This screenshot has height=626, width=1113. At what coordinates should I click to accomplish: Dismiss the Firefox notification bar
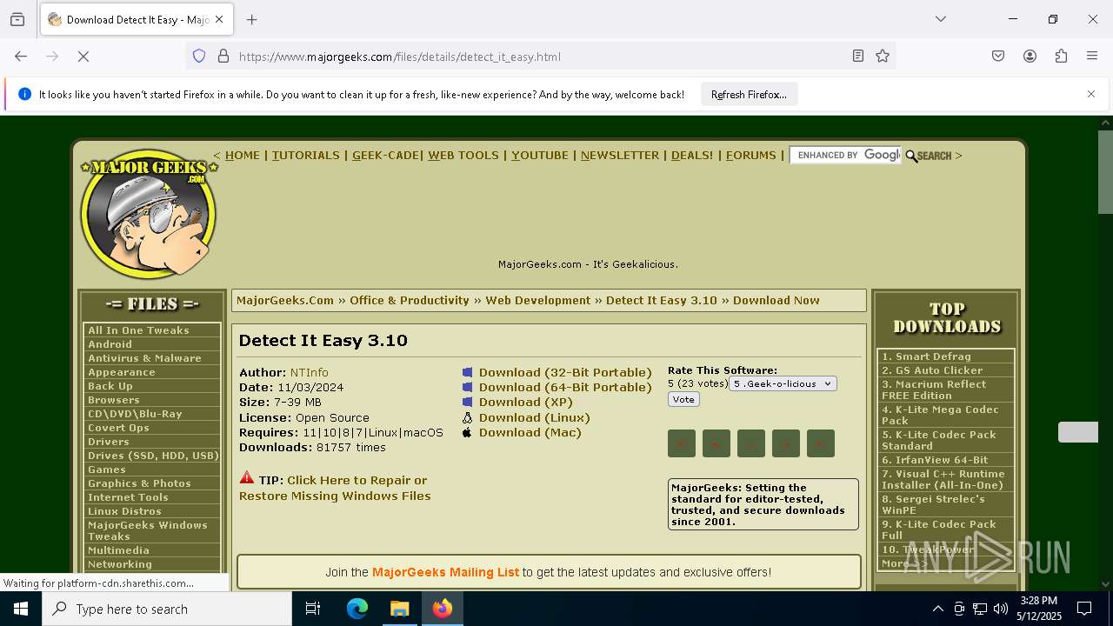pyautogui.click(x=1091, y=94)
